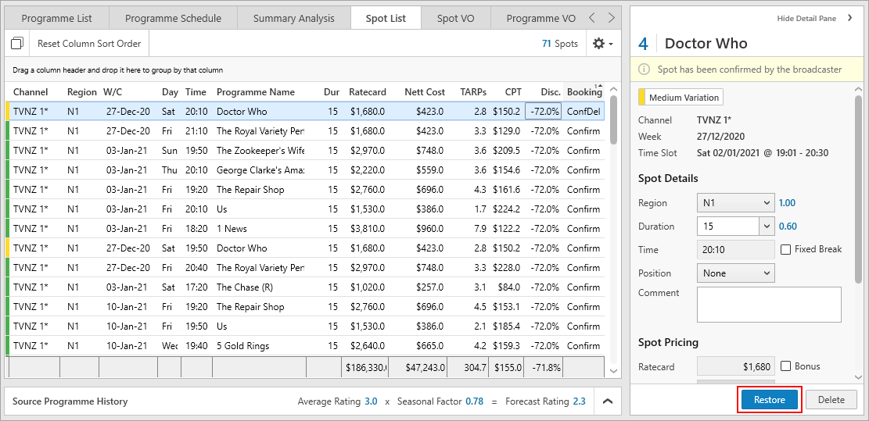Click the Seasonal Factor value 0.78
This screenshot has height=421, width=869.
click(x=474, y=401)
